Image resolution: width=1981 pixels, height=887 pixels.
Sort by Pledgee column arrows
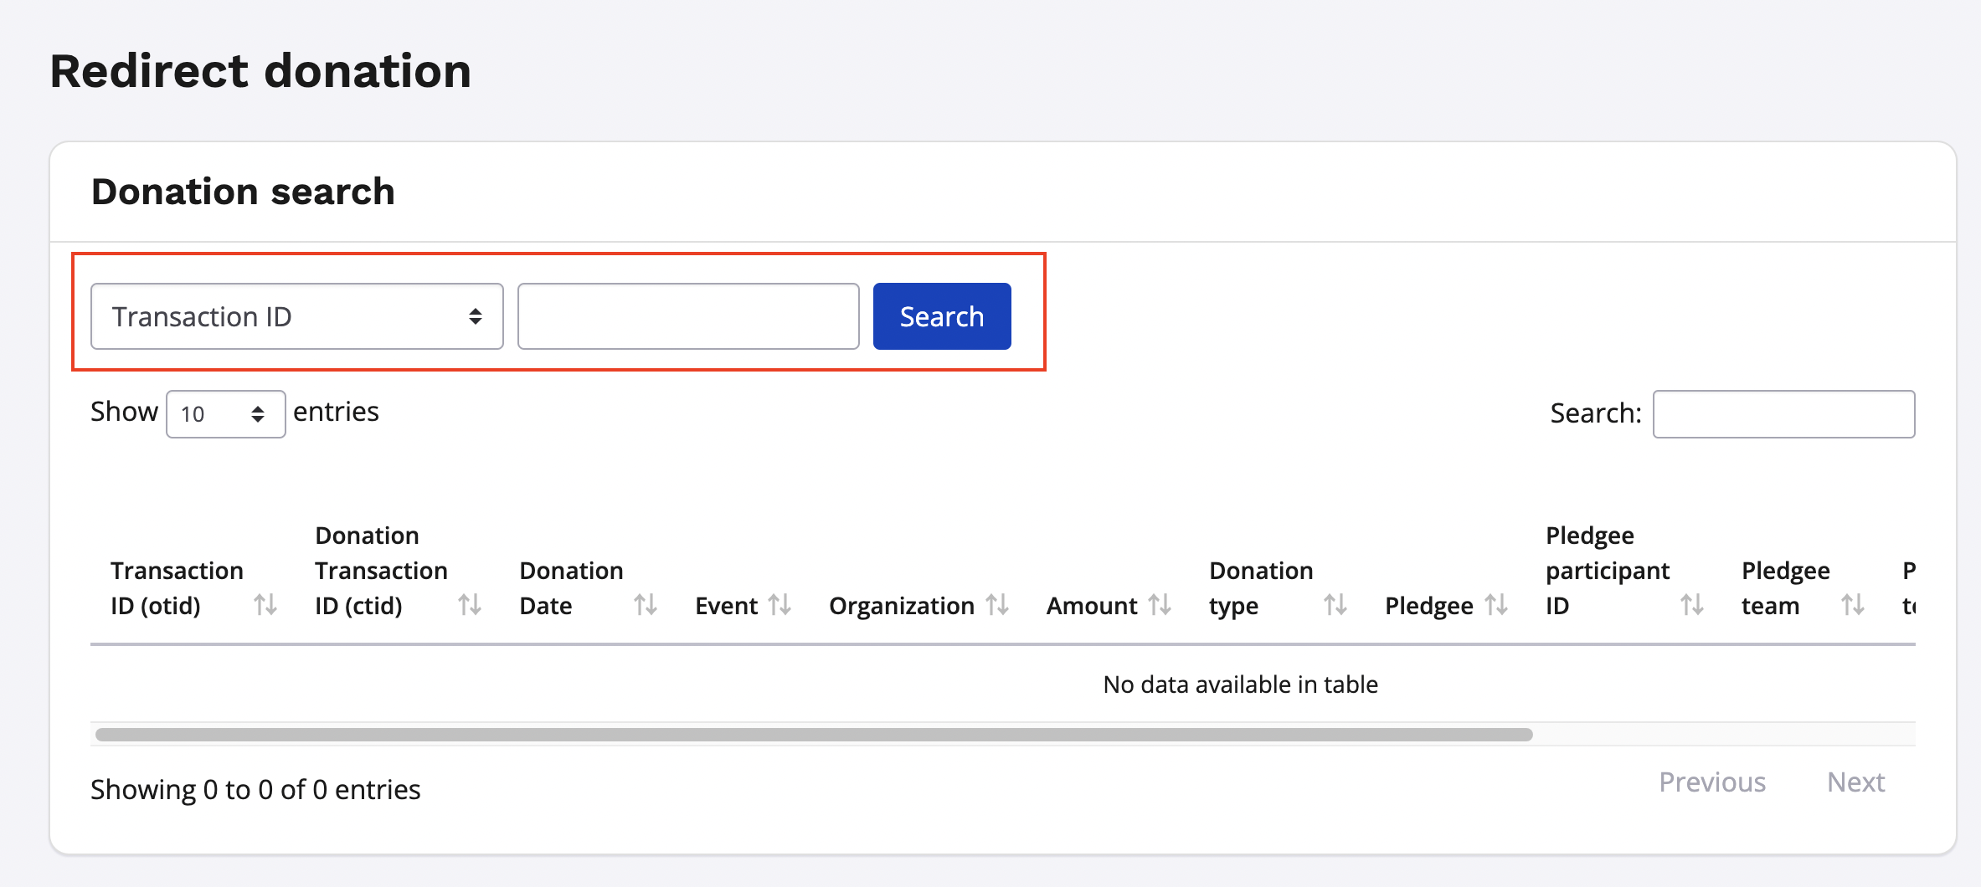point(1496,604)
